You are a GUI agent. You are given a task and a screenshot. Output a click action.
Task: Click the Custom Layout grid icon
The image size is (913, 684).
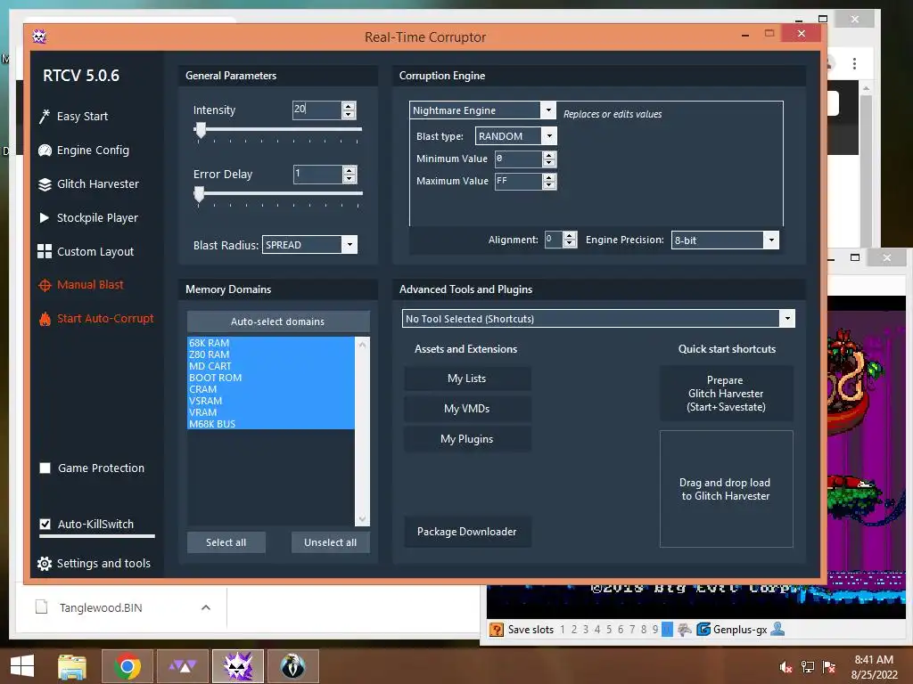coord(45,251)
